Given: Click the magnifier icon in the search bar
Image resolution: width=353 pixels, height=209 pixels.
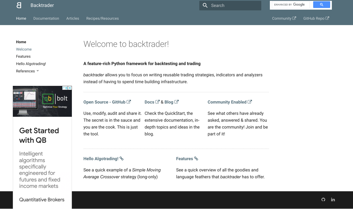Looking at the screenshot, I should (205, 6).
